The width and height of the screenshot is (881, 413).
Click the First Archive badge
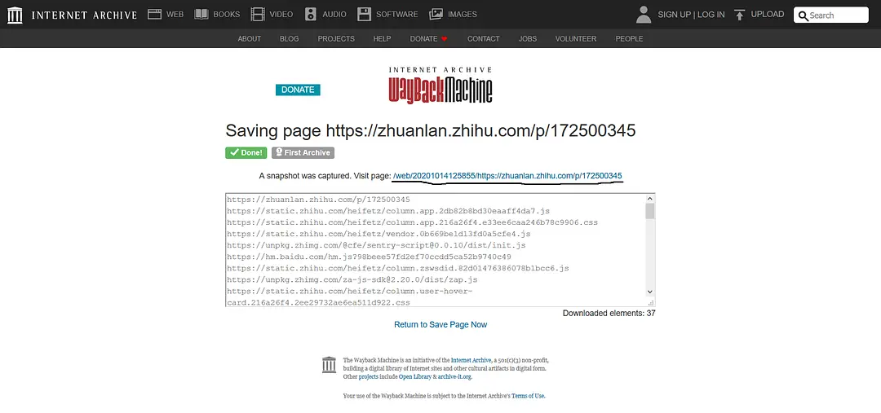tap(303, 152)
